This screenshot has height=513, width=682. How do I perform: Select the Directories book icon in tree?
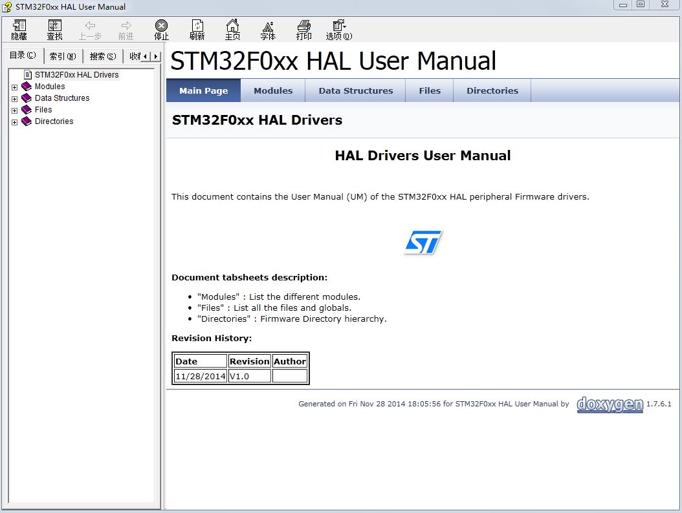pyautogui.click(x=27, y=121)
